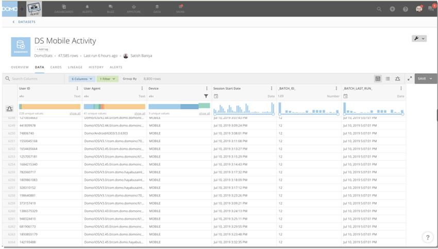The image size is (438, 249).
Task: Open the wrench settings dropdown
Action: 419,39
